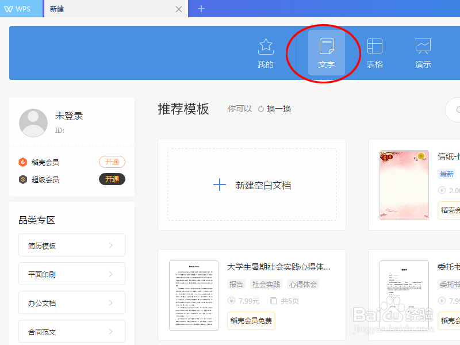Click the 稻壳会员免费 tag

pyautogui.click(x=251, y=320)
